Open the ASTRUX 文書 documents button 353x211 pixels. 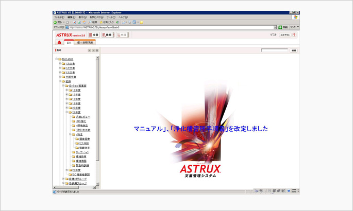(94, 35)
